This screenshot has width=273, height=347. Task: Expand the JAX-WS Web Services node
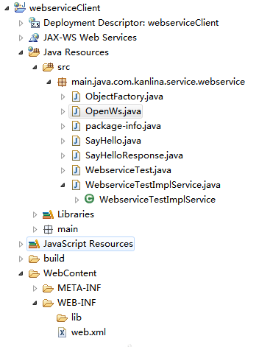click(21, 38)
